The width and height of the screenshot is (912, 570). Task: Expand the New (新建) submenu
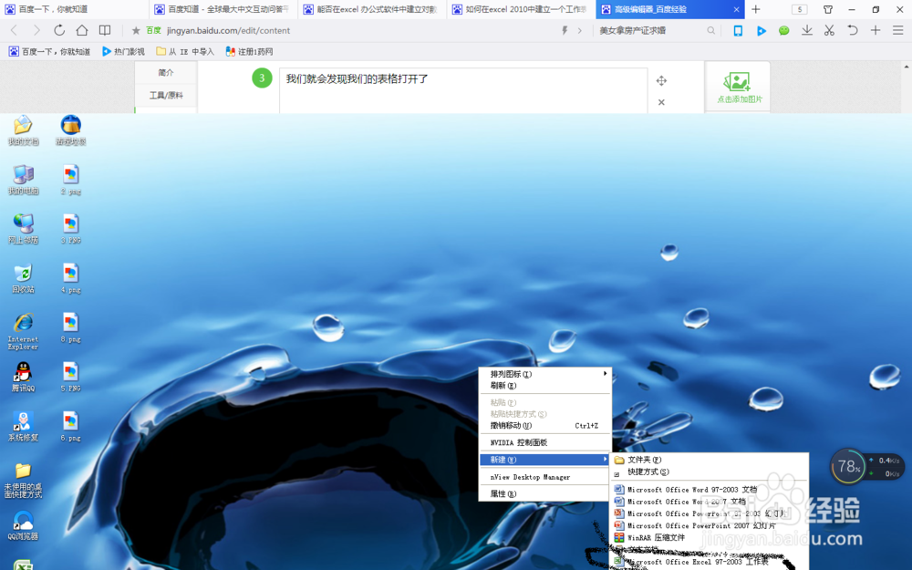click(x=544, y=460)
